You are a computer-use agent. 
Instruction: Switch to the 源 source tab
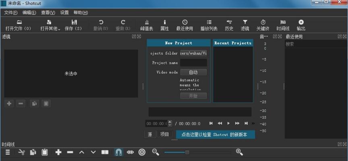click(150, 134)
